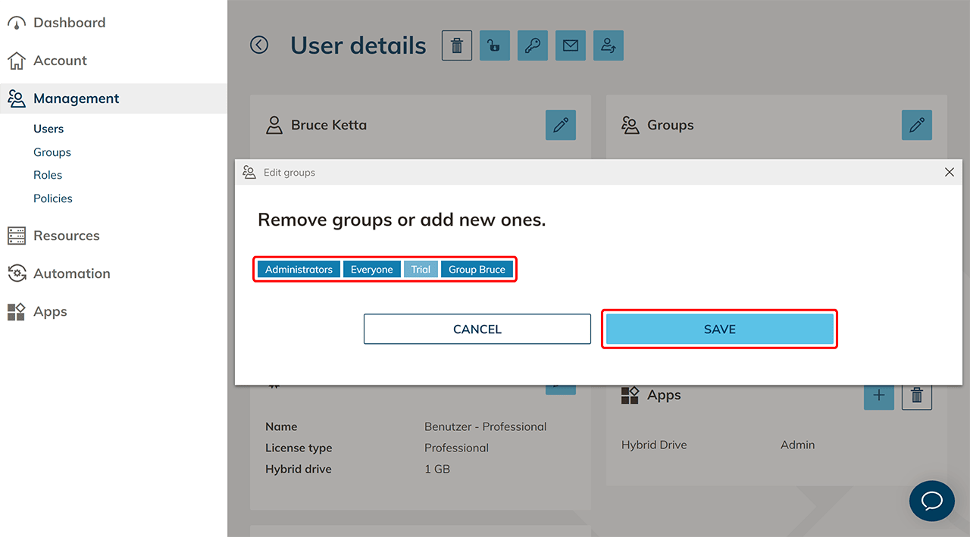The image size is (970, 537).
Task: Expand the Resources sidebar section
Action: pyautogui.click(x=66, y=236)
